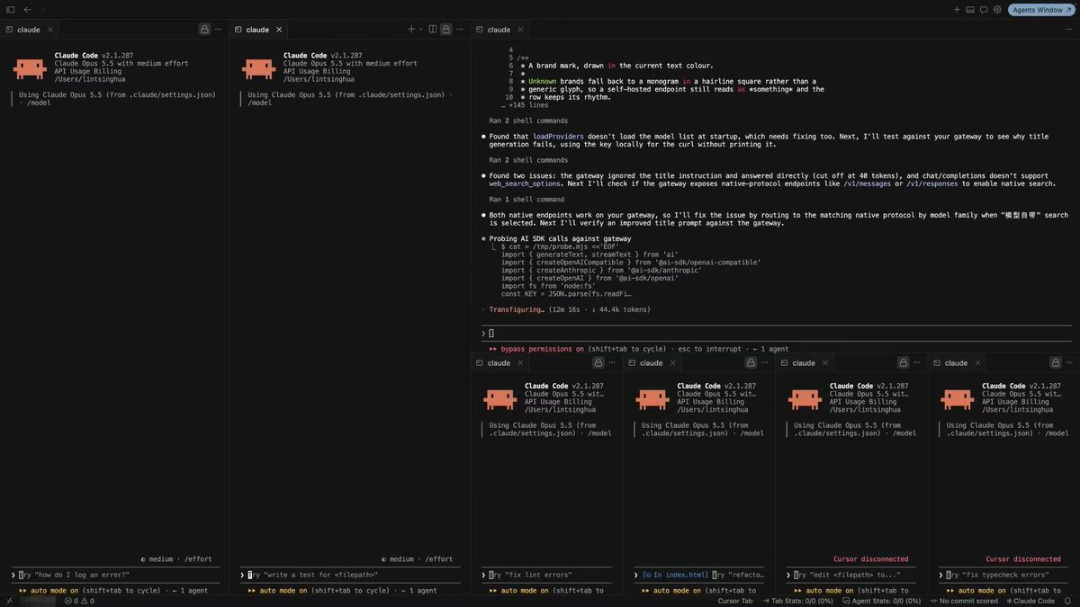Open notifications bell in status bar

pyautogui.click(x=1067, y=601)
